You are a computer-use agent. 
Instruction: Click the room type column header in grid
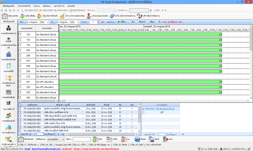pos(47,28)
